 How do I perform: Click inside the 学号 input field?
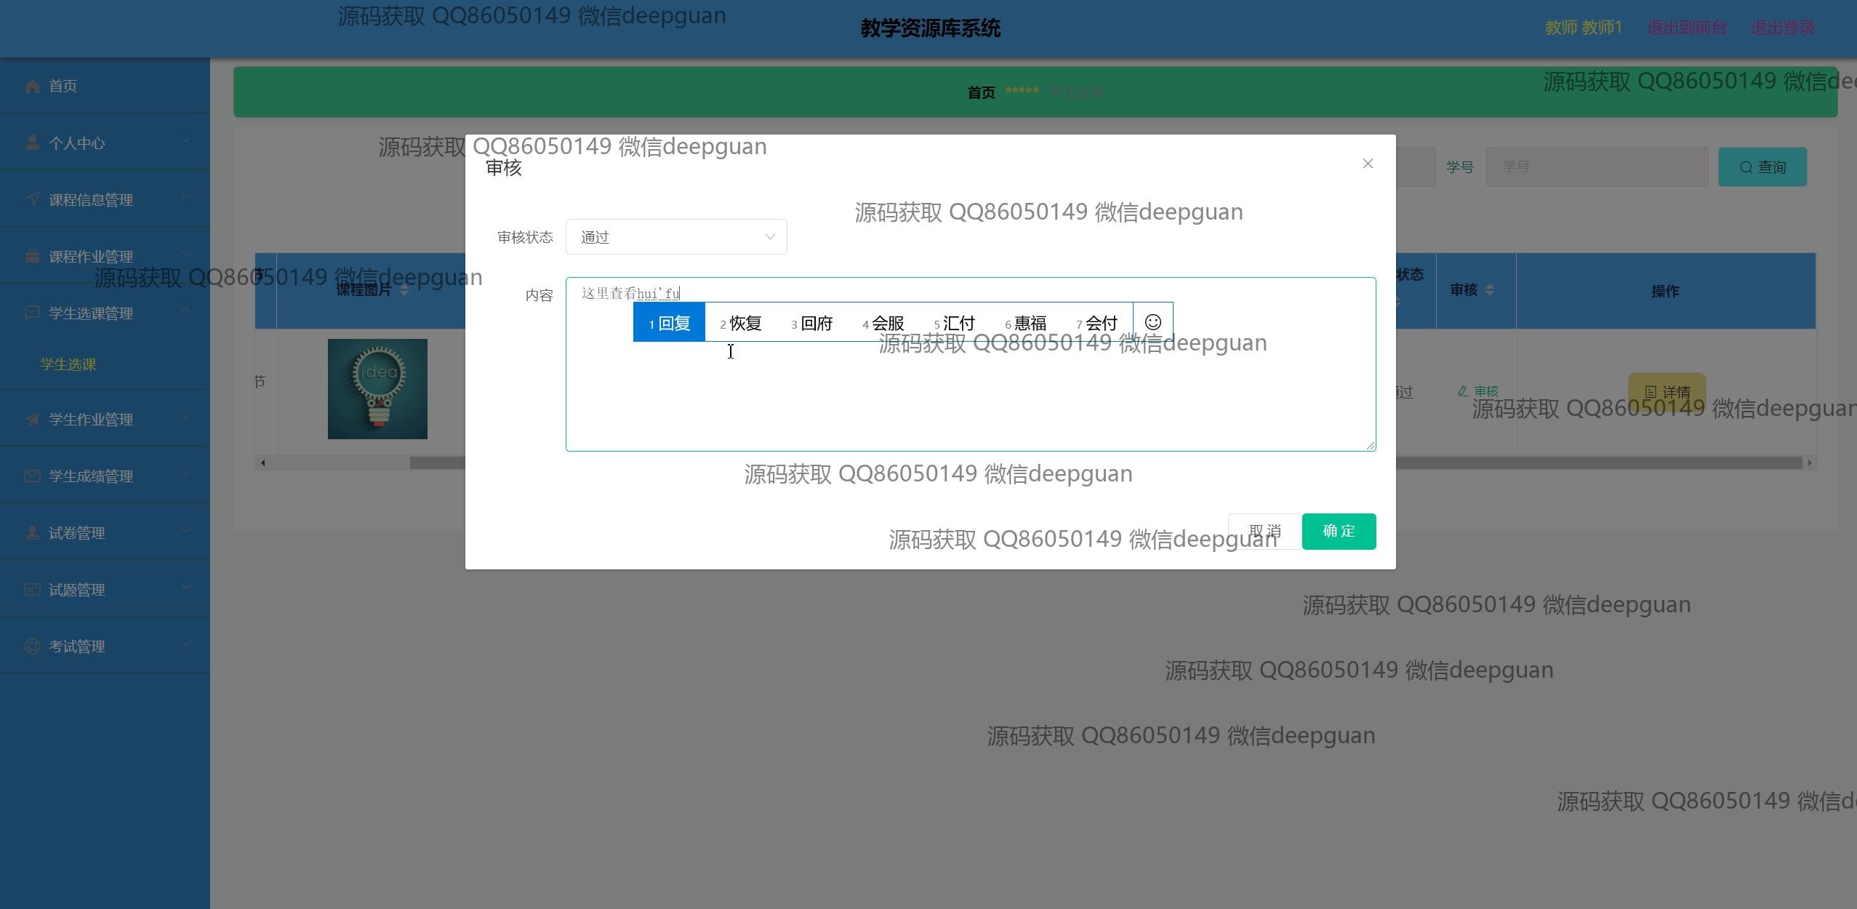point(1595,167)
